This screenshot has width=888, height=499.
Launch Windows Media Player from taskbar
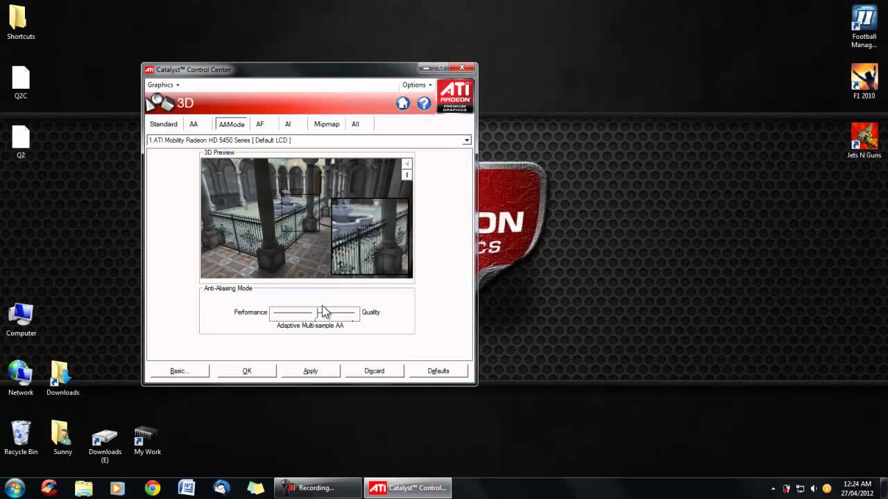point(117,488)
